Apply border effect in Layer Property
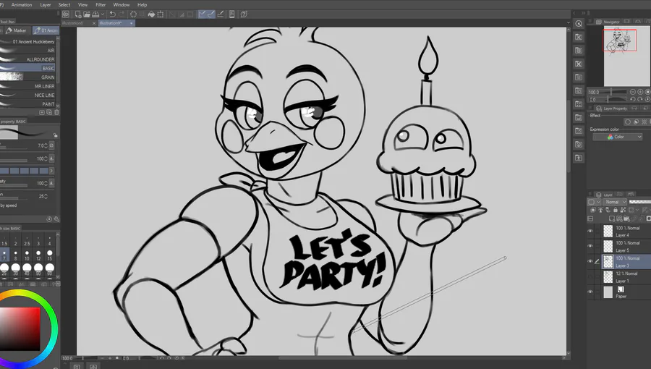651x369 pixels. point(628,122)
